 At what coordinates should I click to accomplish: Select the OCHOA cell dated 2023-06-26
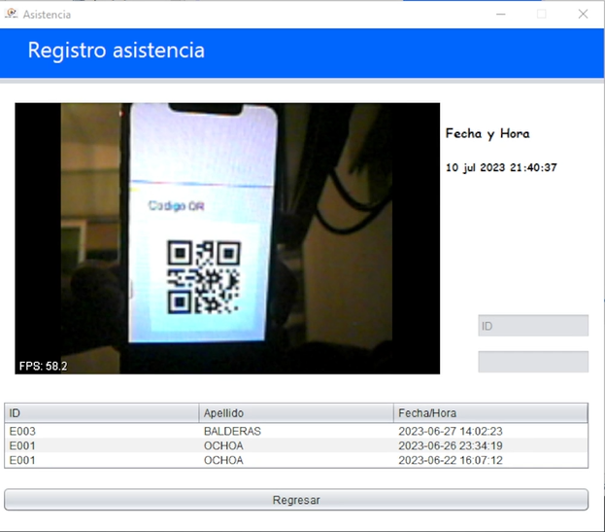point(296,445)
